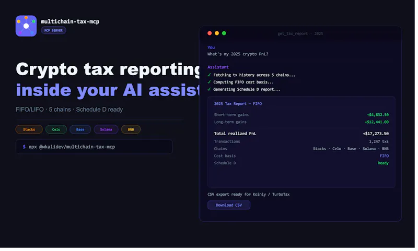Select the BNB chain pill

pyautogui.click(x=132, y=130)
